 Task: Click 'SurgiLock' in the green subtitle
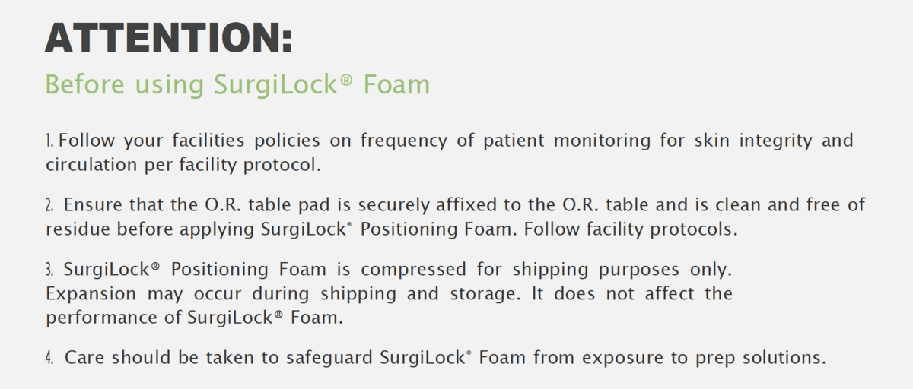[265, 84]
